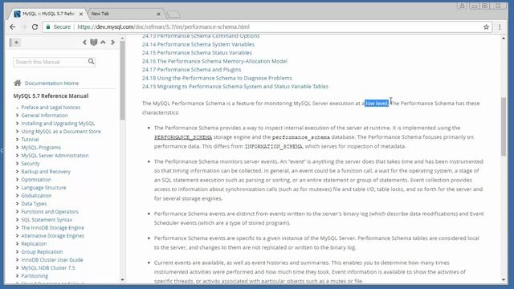Screen dimensions: 514x289
Task: Click the highlighted 'low level' text
Action: (x=377, y=104)
